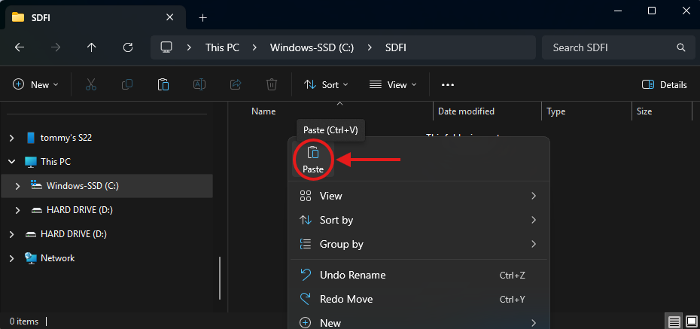Click This PC in the address bar
700x329 pixels.
[222, 47]
